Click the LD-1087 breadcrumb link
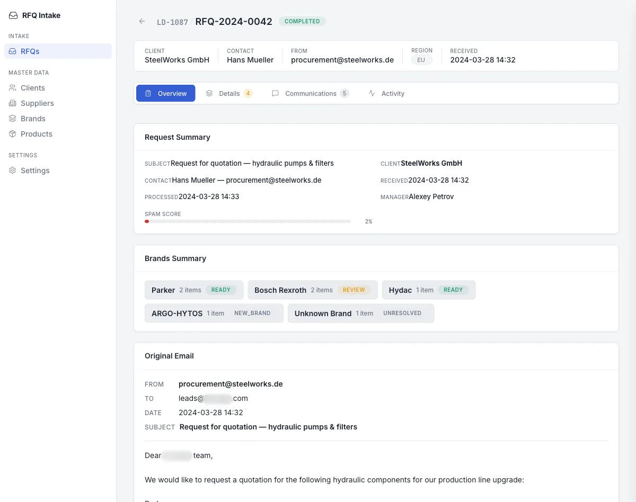Image resolution: width=636 pixels, height=502 pixels. (x=172, y=22)
